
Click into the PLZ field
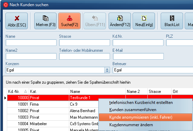[180, 43]
